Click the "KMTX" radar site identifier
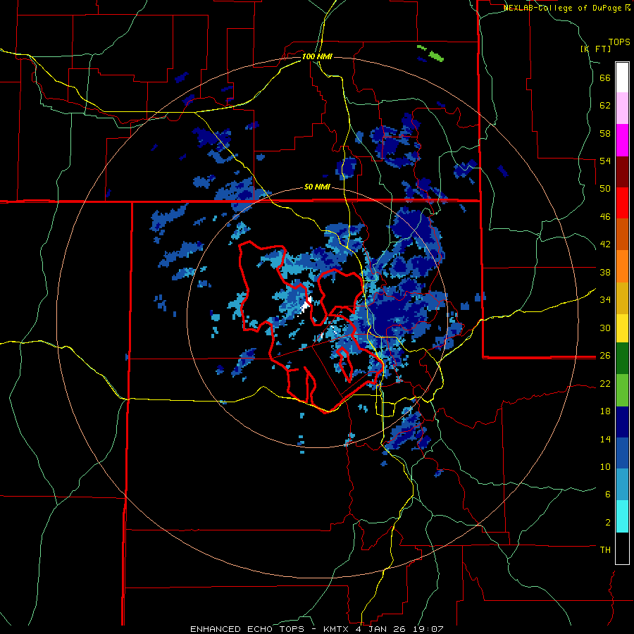Image resolution: width=634 pixels, height=634 pixels. (335, 629)
